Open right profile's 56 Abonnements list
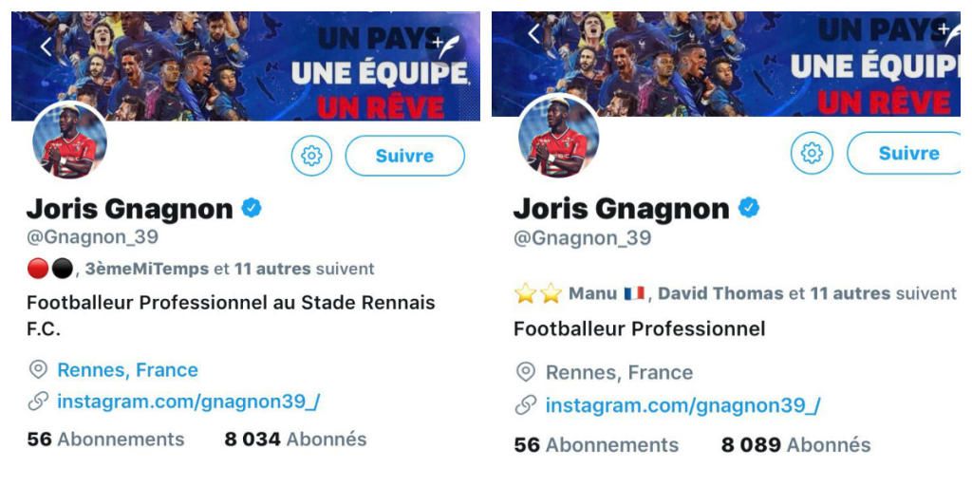The image size is (972, 486). [596, 445]
